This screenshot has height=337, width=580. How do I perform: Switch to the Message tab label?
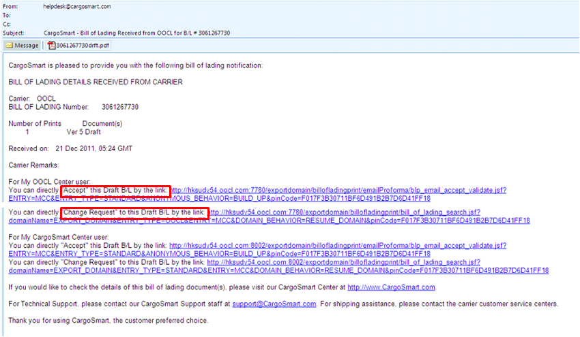[27, 46]
